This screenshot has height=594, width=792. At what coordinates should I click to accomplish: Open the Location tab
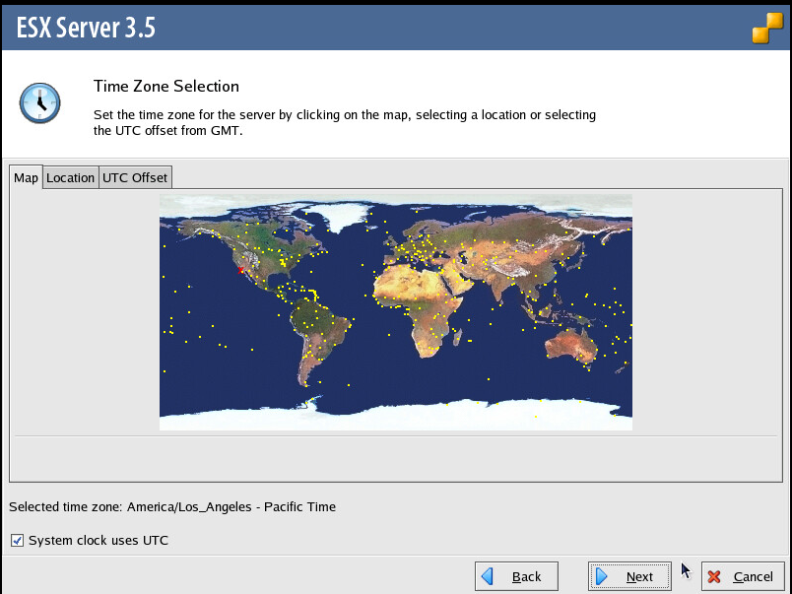70,177
